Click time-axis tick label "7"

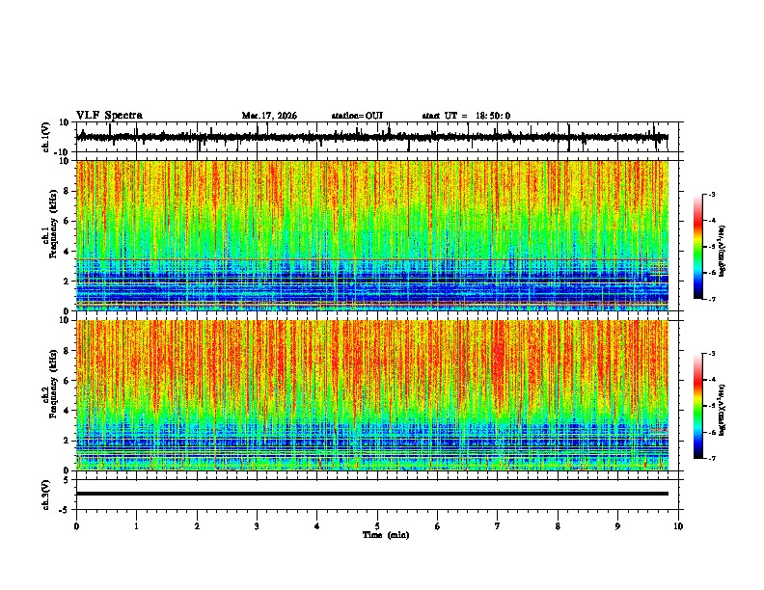pyautogui.click(x=498, y=526)
